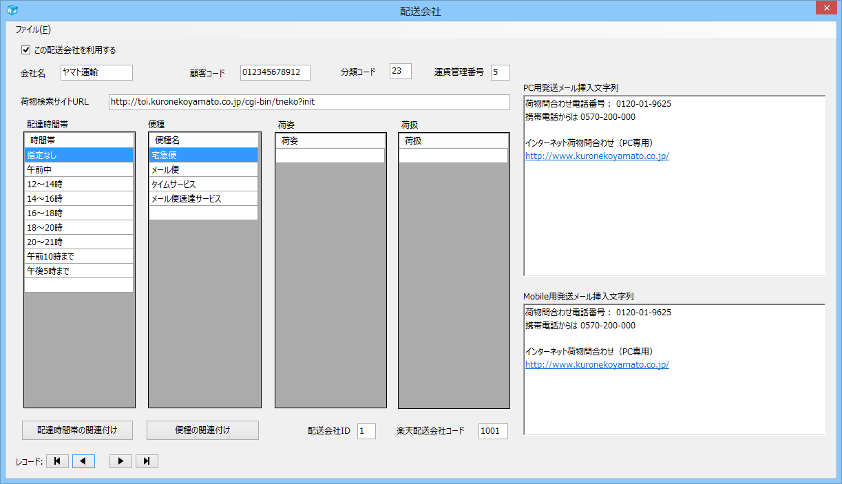Open the ファイル(F) menu
The width and height of the screenshot is (842, 484).
click(33, 30)
